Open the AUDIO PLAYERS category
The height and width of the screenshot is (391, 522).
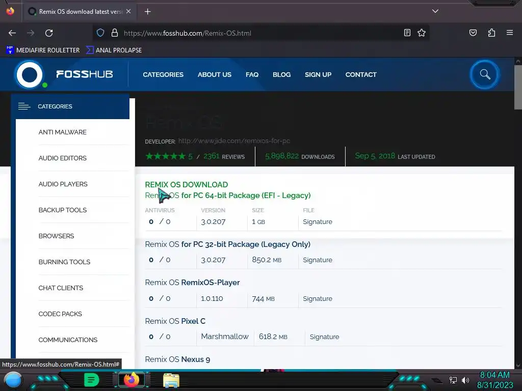[x=63, y=184]
